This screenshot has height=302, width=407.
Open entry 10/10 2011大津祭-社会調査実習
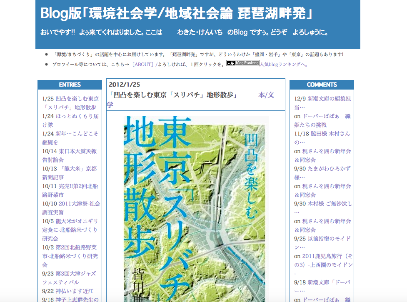click(x=71, y=208)
